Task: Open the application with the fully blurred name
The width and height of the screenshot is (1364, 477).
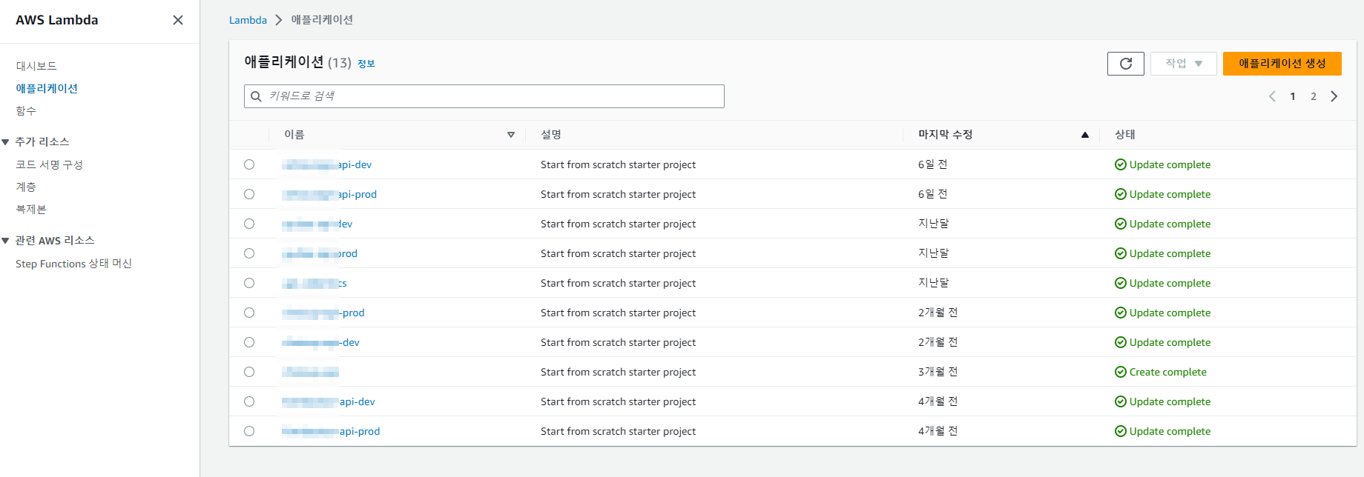Action: pyautogui.click(x=310, y=372)
